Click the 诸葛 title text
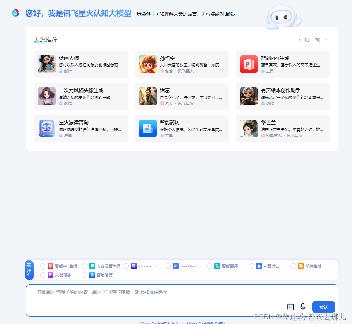 tap(165, 90)
